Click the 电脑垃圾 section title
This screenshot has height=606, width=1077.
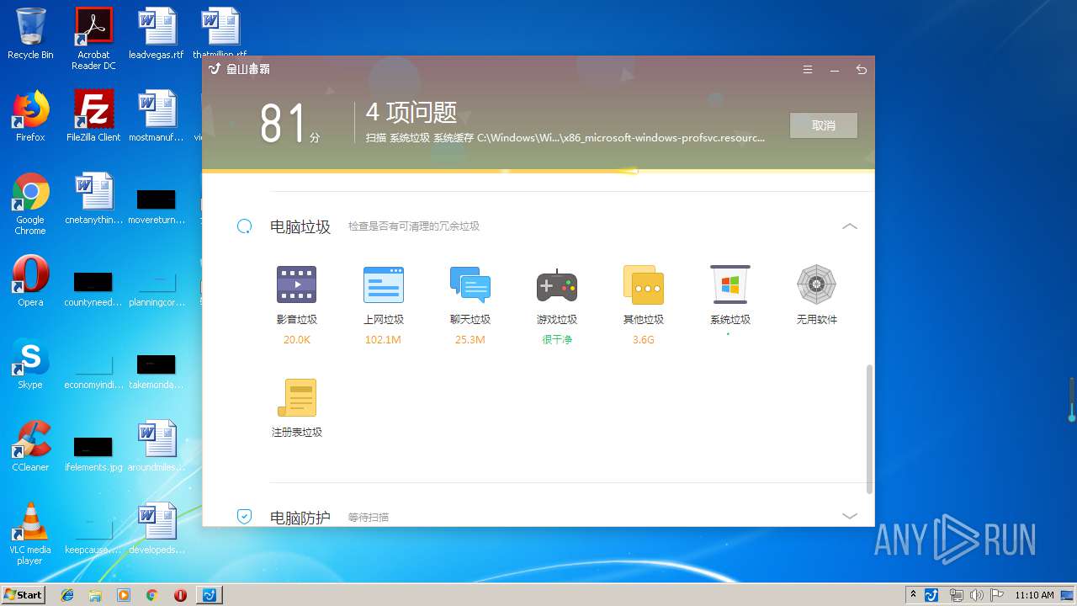(300, 226)
